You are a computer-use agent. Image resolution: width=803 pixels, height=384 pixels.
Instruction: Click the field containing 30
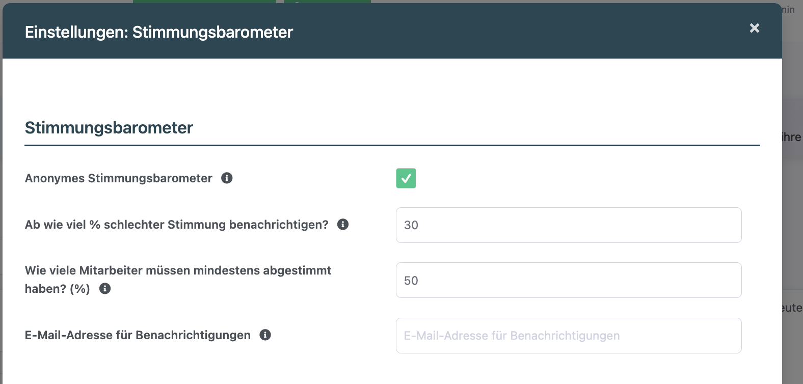pyautogui.click(x=569, y=225)
